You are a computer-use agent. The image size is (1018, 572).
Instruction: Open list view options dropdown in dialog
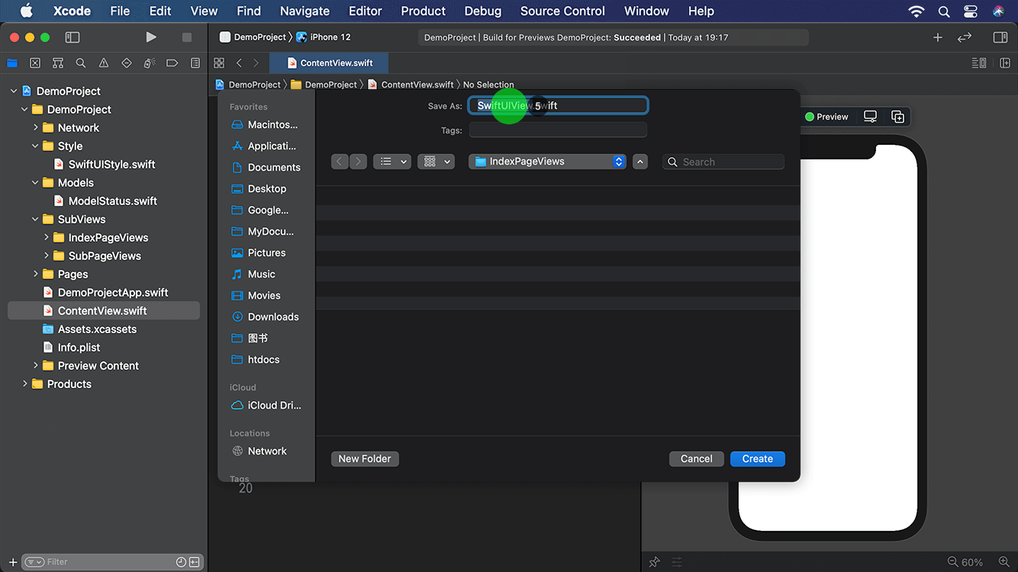(392, 162)
